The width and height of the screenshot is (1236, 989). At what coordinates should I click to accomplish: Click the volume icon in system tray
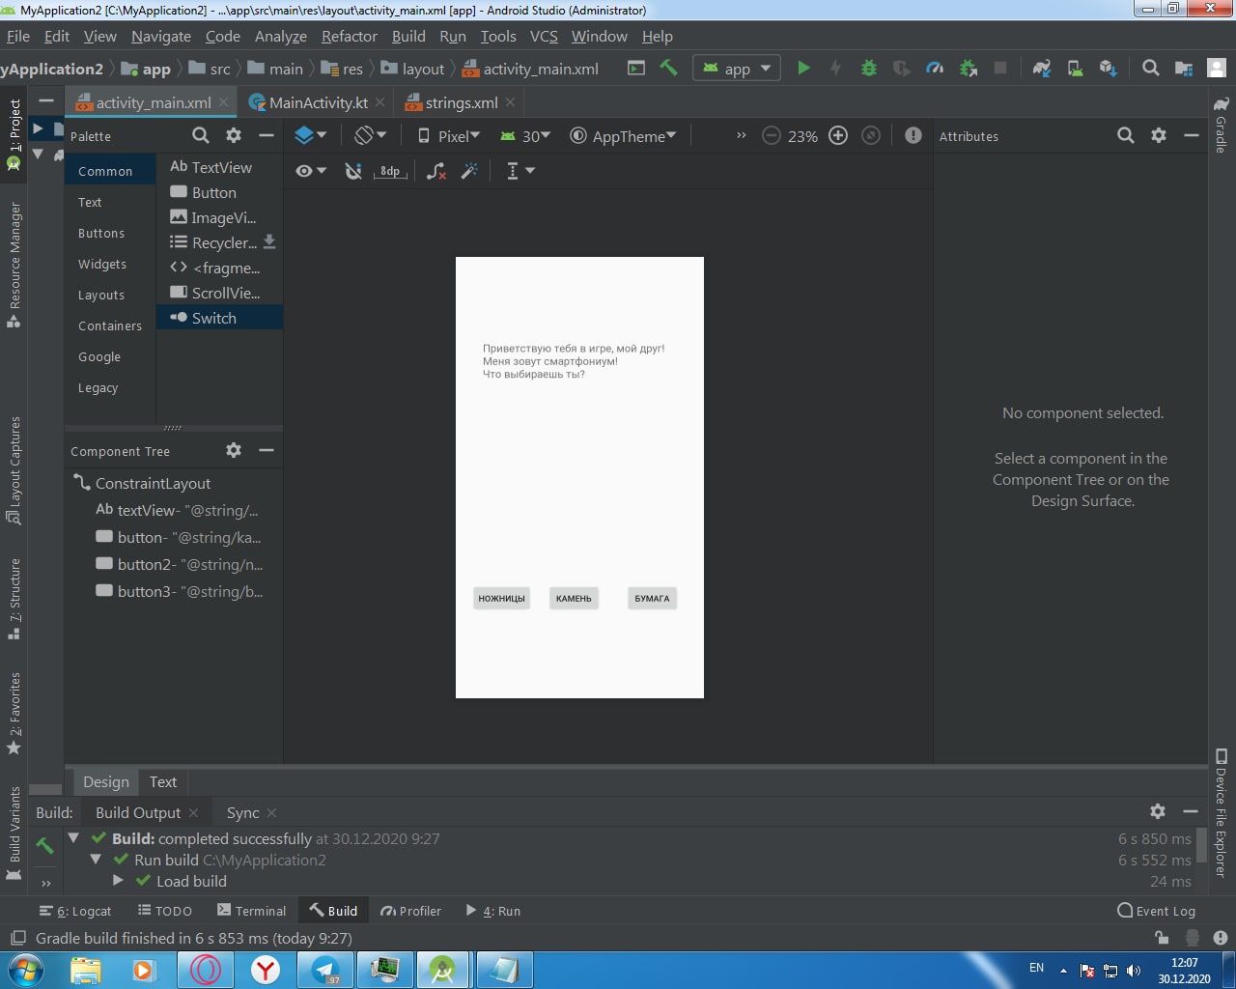pyautogui.click(x=1134, y=970)
